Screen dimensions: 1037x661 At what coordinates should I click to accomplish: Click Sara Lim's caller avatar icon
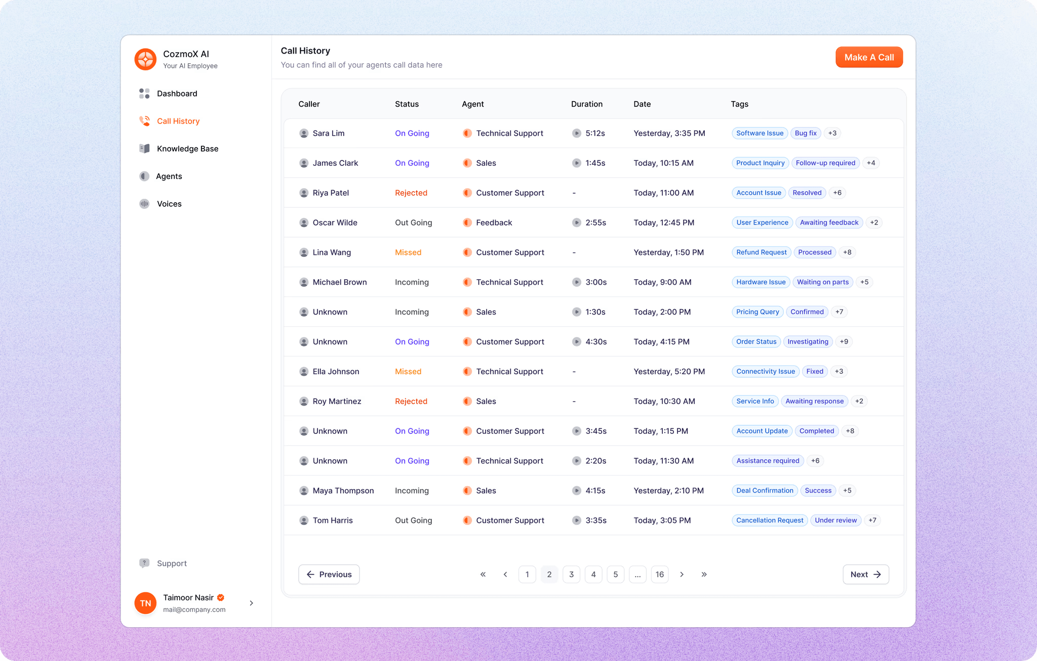pyautogui.click(x=304, y=133)
